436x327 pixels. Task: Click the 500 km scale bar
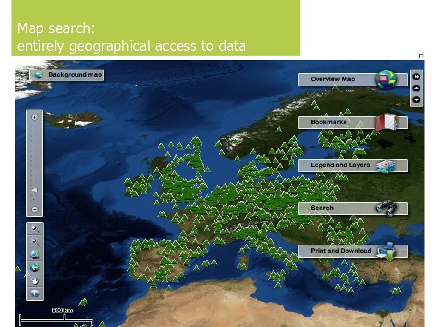(56, 318)
